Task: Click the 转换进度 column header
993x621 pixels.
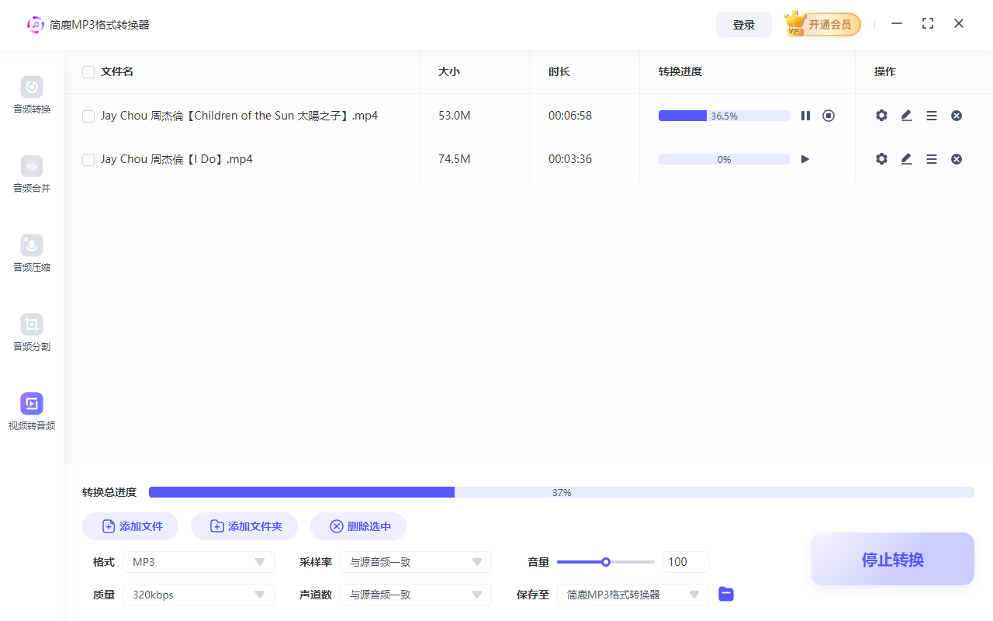Action: click(680, 71)
